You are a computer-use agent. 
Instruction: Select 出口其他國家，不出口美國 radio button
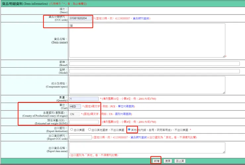89,129
